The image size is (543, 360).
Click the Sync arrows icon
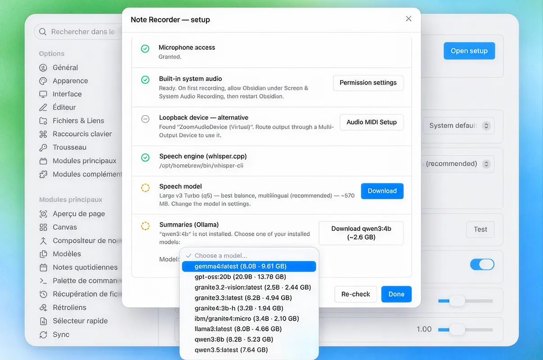(43, 334)
